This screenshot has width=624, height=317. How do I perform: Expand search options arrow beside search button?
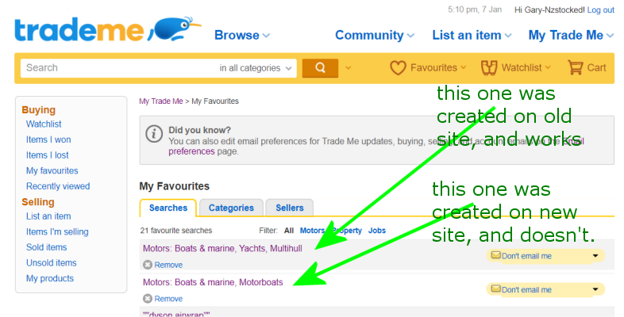click(x=348, y=68)
